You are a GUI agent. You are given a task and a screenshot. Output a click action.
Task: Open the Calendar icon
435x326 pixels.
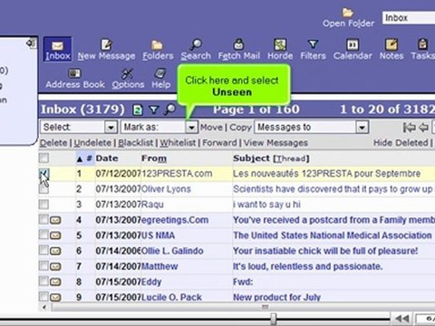click(x=353, y=44)
